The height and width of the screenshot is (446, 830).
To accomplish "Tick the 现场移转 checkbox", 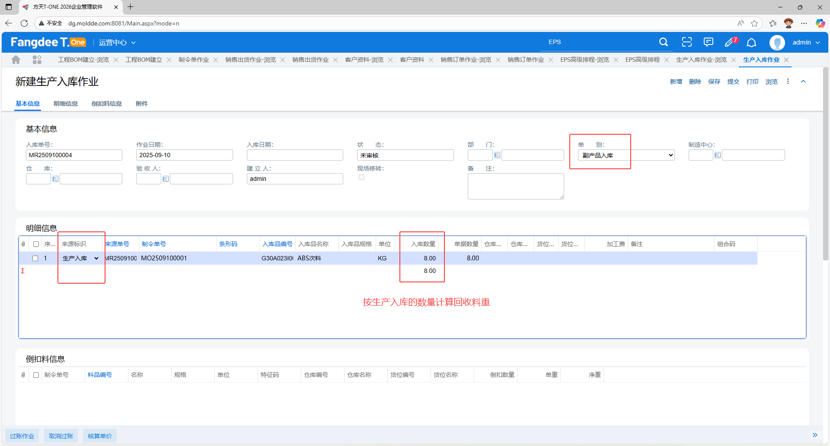I will coord(361,177).
